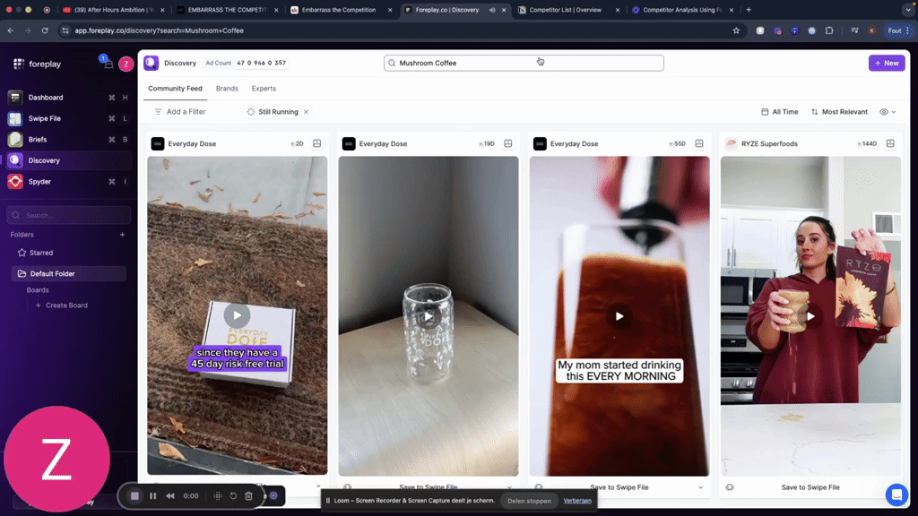Open new browser tab with plus

(749, 9)
